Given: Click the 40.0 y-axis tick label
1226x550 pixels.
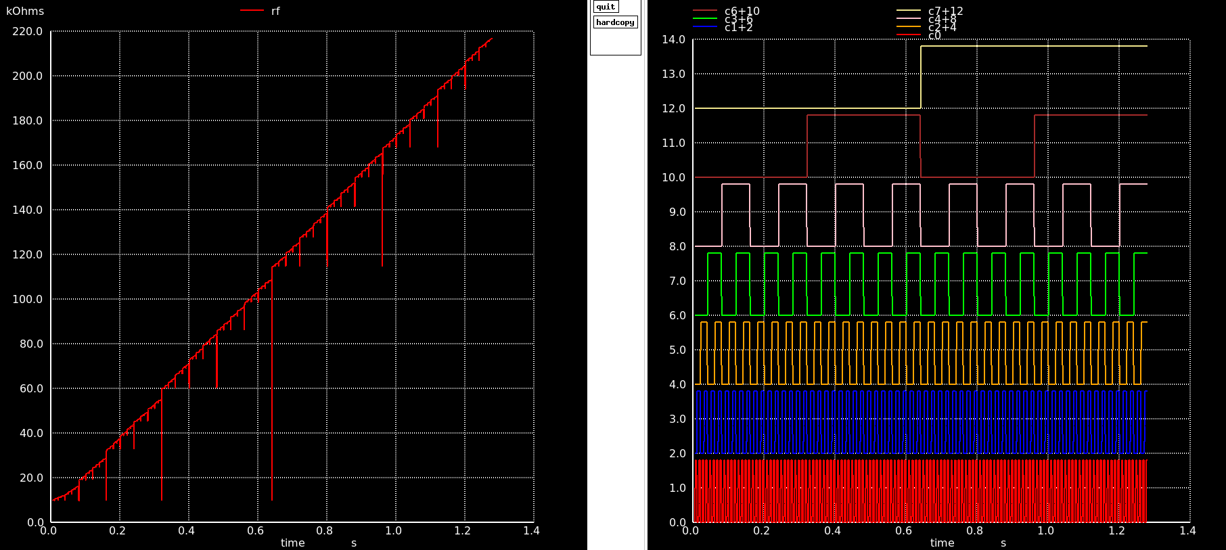Looking at the screenshot, I should pyautogui.click(x=30, y=433).
